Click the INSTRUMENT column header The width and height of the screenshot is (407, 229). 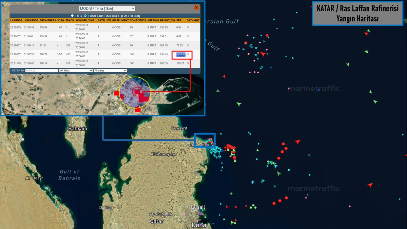120,20
